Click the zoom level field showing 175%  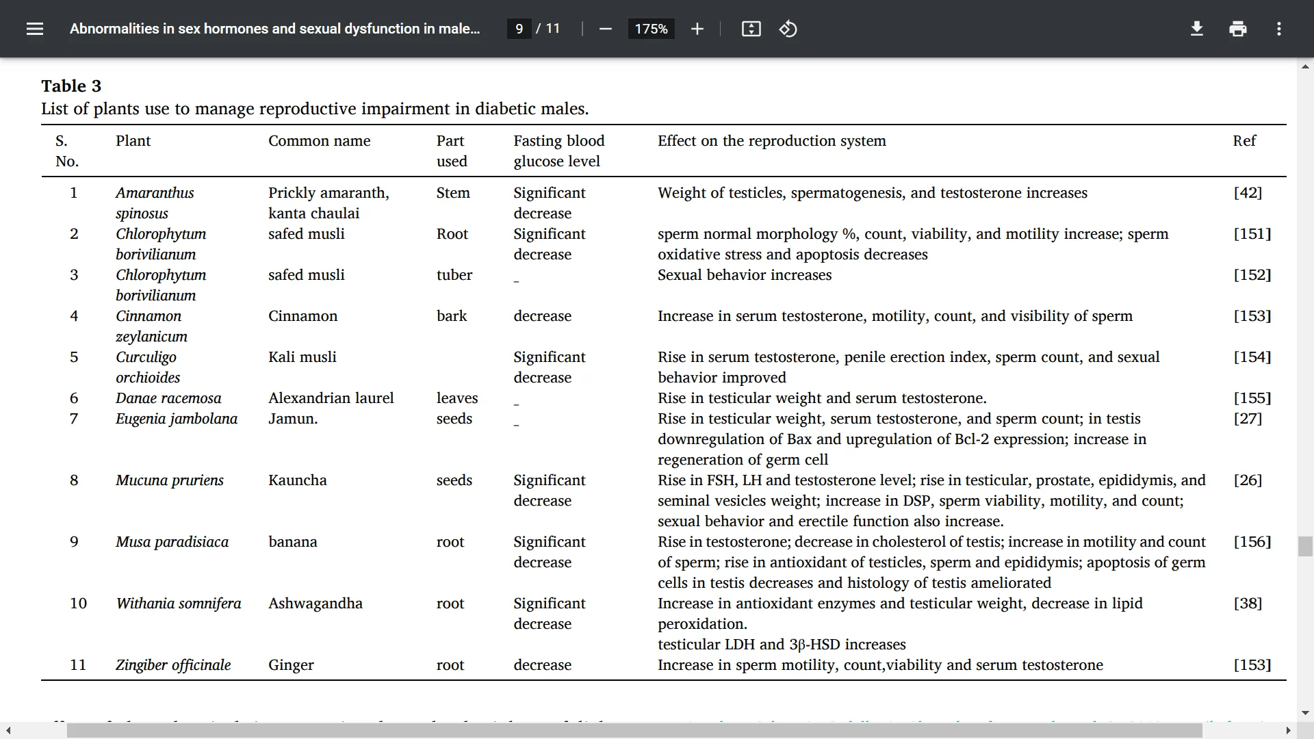pos(651,29)
